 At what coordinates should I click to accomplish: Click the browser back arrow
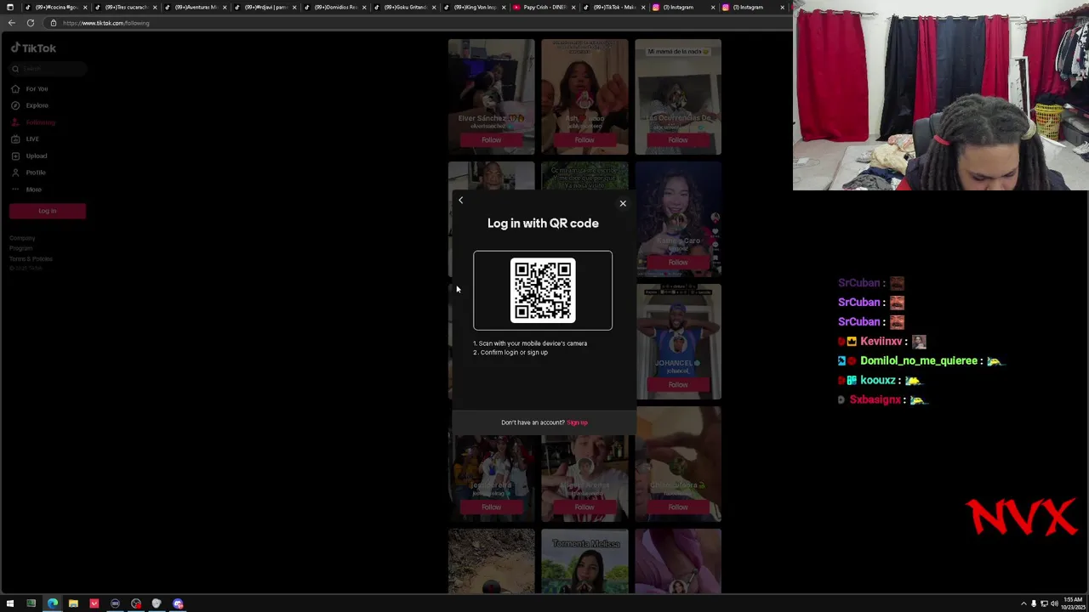point(12,23)
